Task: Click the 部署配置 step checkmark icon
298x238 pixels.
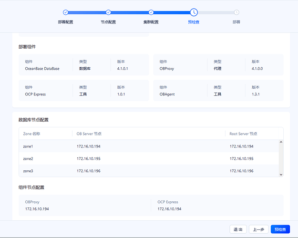Action: pyautogui.click(x=66, y=12)
